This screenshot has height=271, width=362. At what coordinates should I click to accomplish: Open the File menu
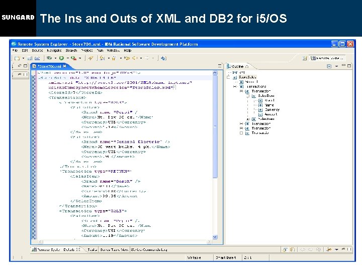point(15,51)
